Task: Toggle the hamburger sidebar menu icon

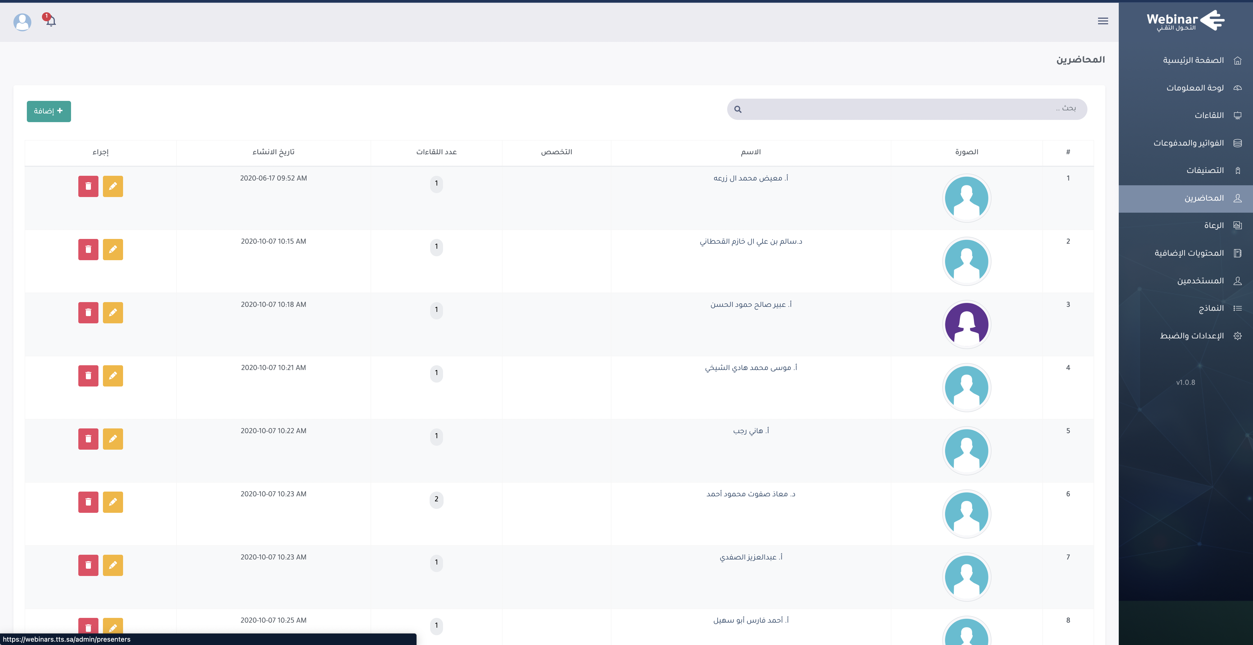Action: click(x=1103, y=21)
